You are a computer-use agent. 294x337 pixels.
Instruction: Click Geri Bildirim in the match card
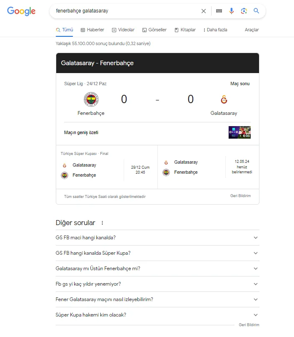click(240, 196)
